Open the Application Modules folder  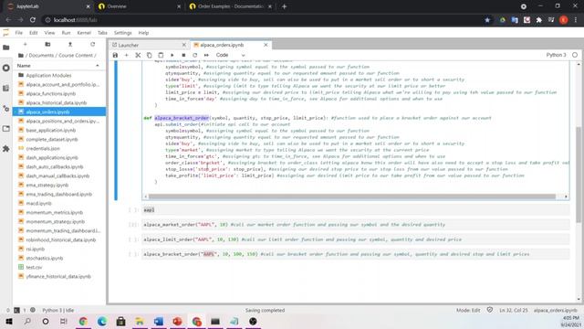click(59, 75)
